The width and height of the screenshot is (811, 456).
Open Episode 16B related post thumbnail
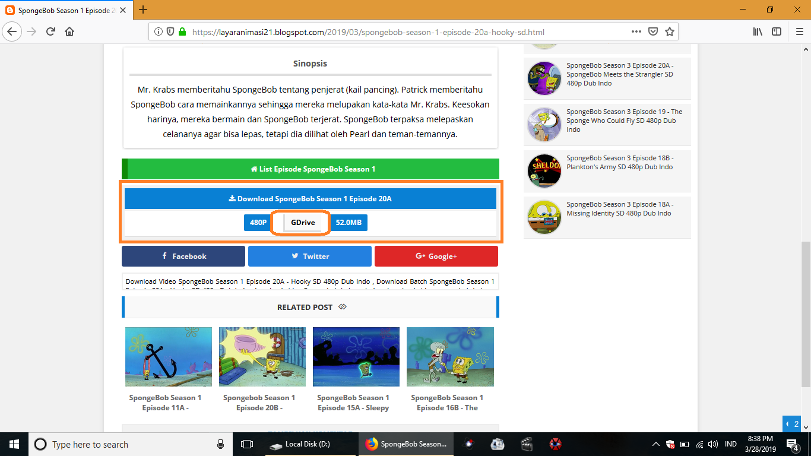tap(450, 357)
